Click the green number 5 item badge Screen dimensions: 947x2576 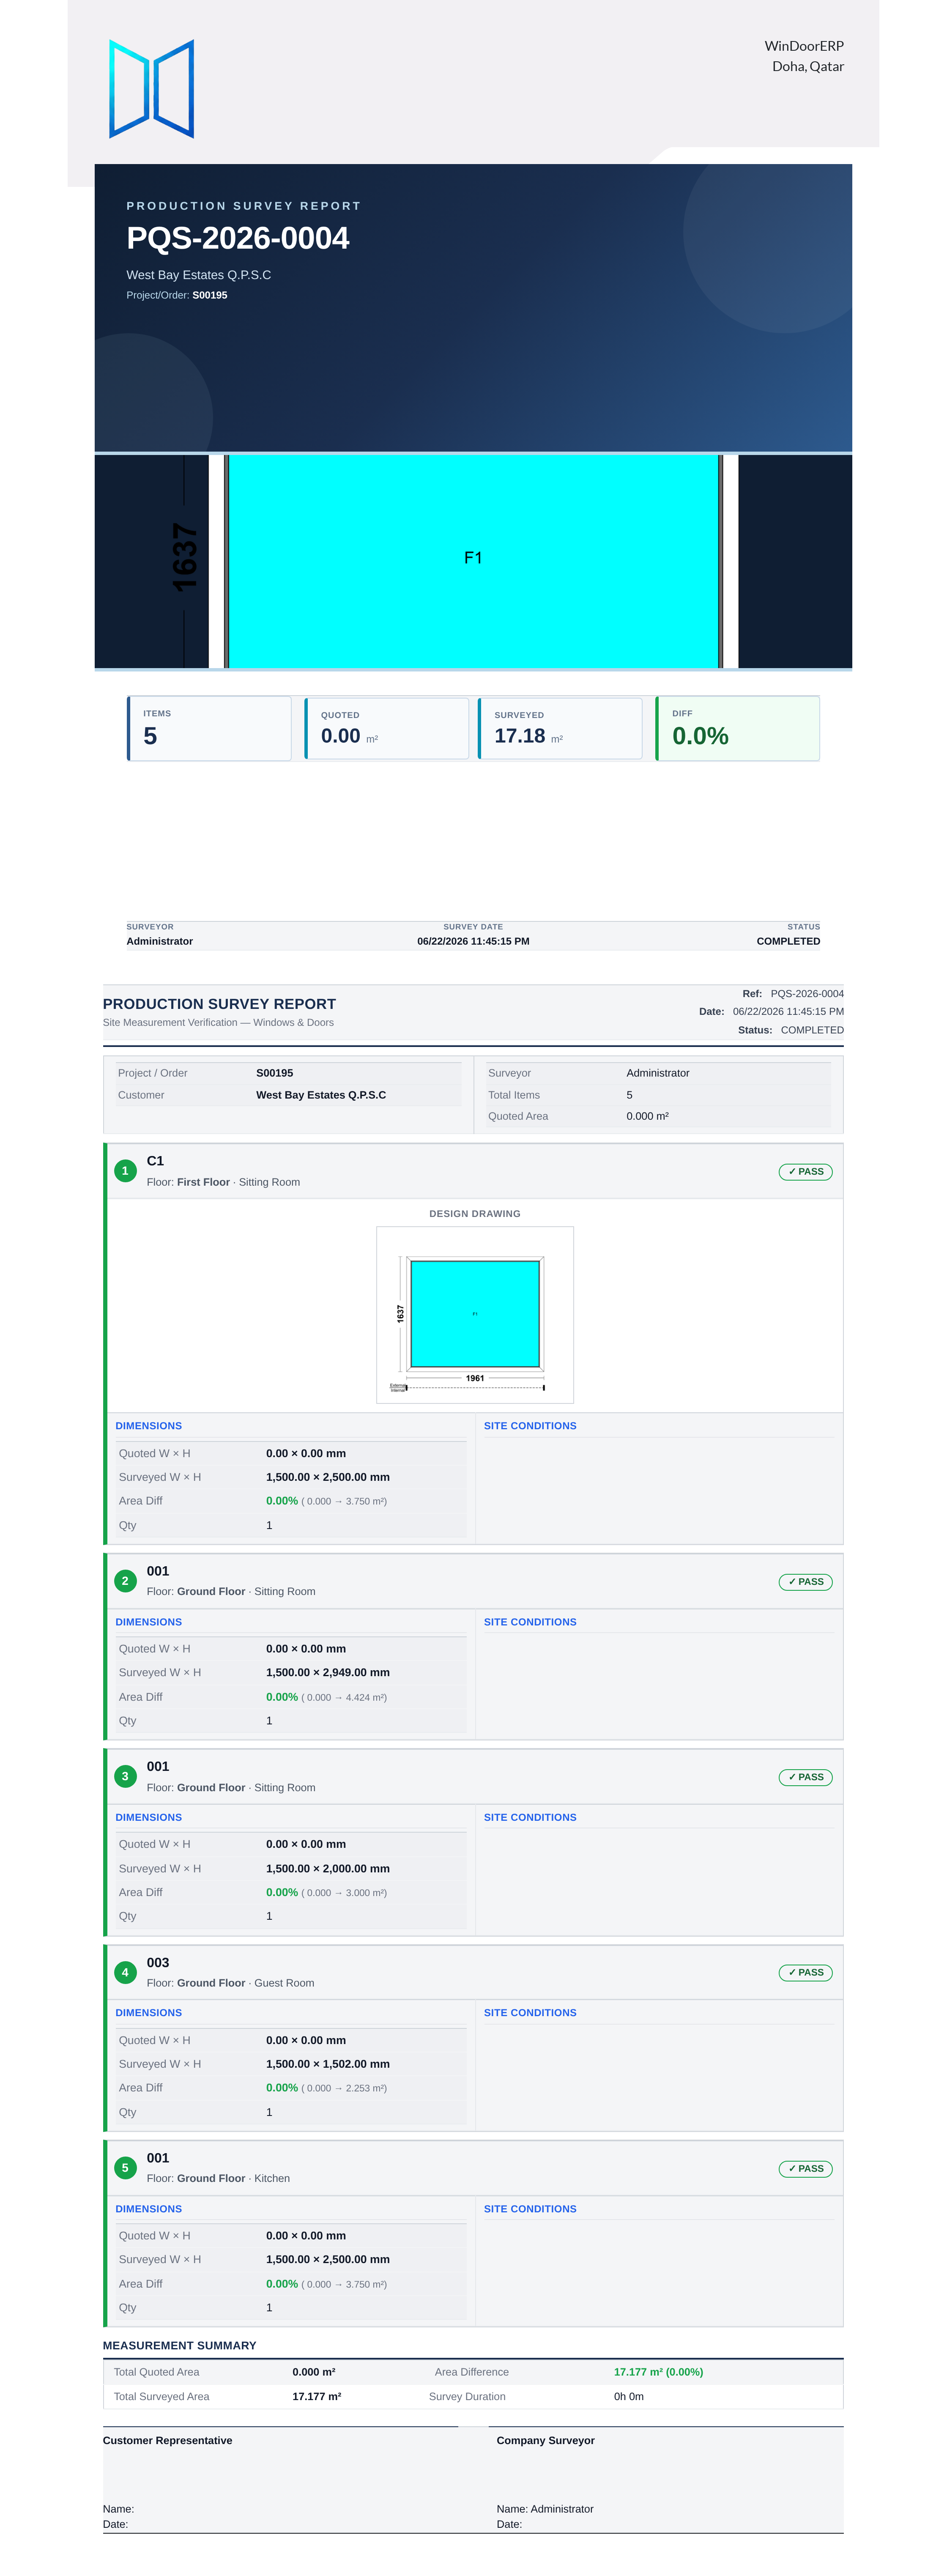click(x=125, y=2168)
